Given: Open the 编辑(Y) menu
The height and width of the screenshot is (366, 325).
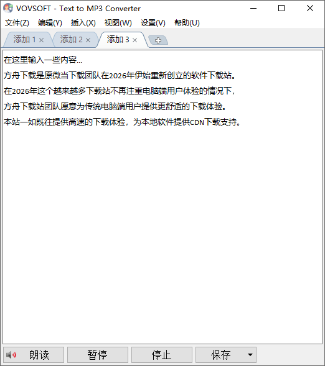Looking at the screenshot, I should click(50, 23).
